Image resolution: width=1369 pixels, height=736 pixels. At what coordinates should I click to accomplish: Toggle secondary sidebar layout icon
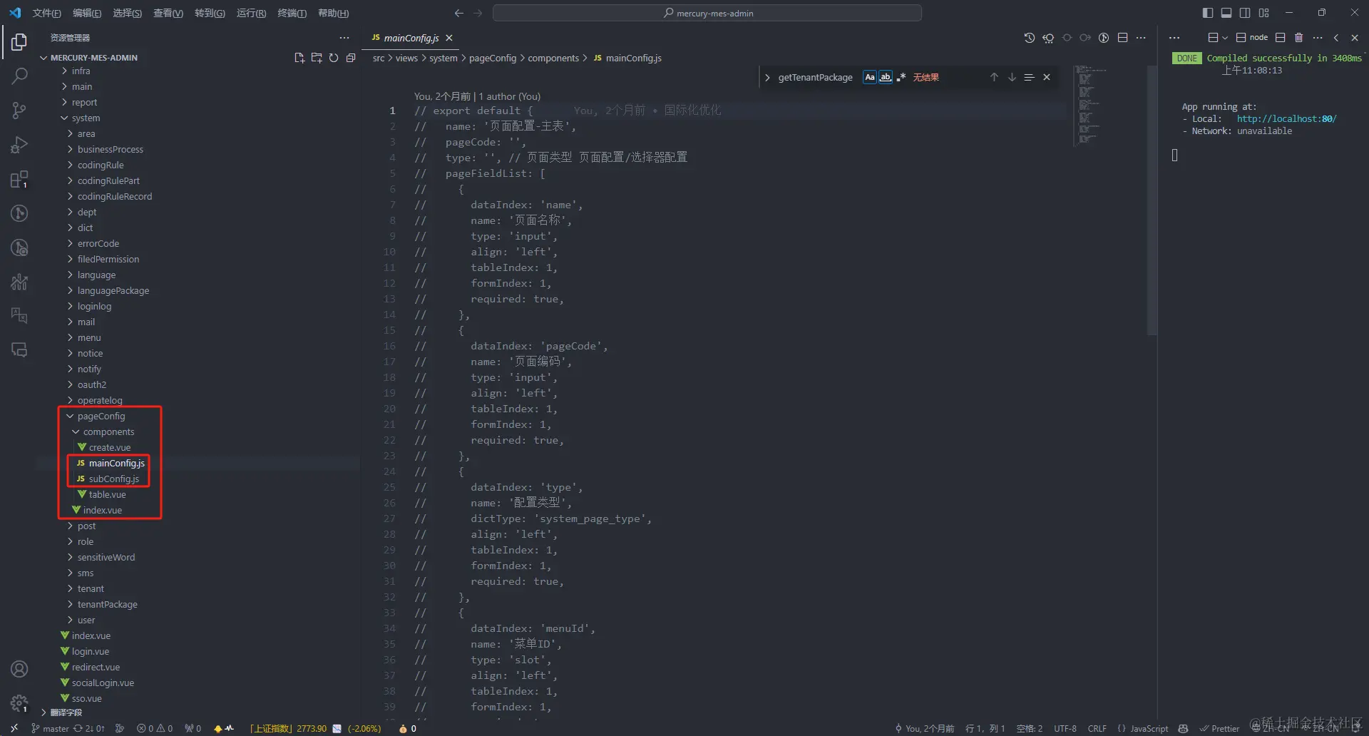(1245, 13)
